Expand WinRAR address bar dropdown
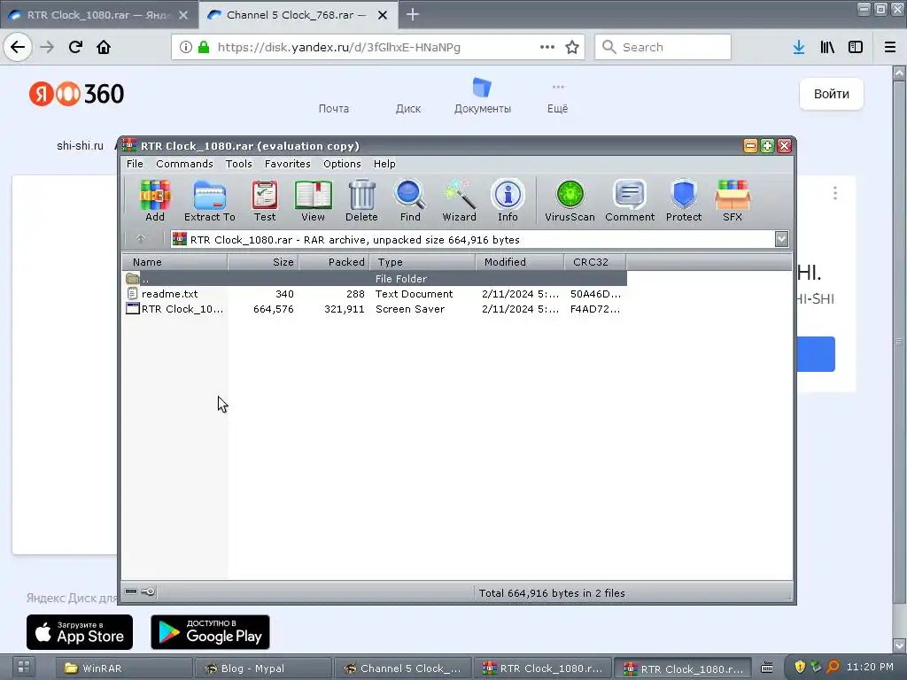Viewport: 907px width, 680px height. (781, 239)
